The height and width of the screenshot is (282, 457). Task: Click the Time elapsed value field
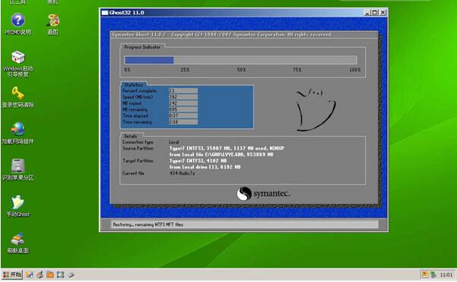click(183, 115)
